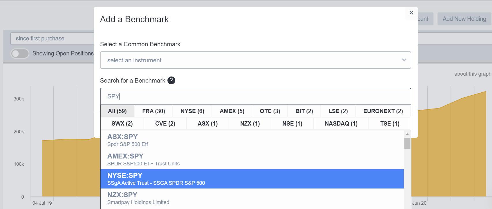492x209 pixels.
Task: Click the Add New Holding button
Action: point(464,19)
